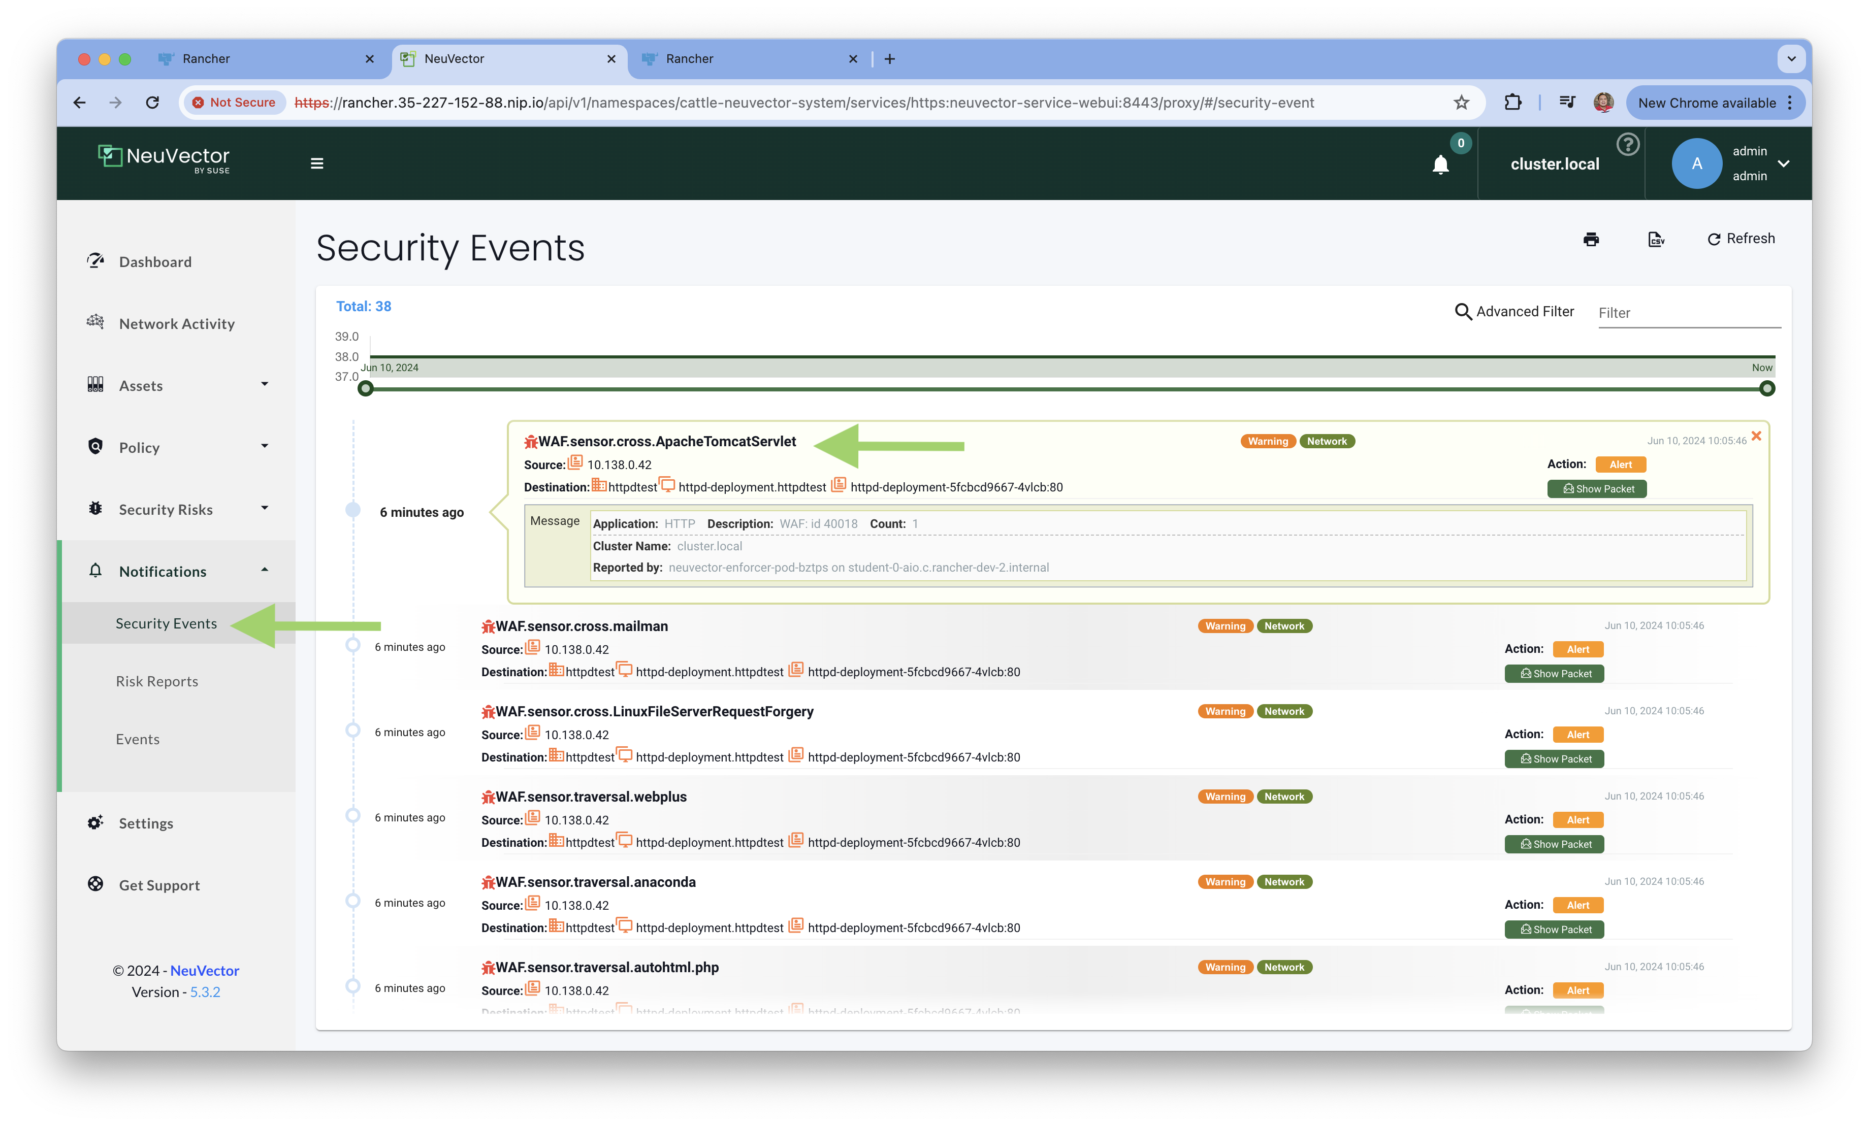Click the hamburger menu icon
This screenshot has width=1869, height=1126.
317,164
